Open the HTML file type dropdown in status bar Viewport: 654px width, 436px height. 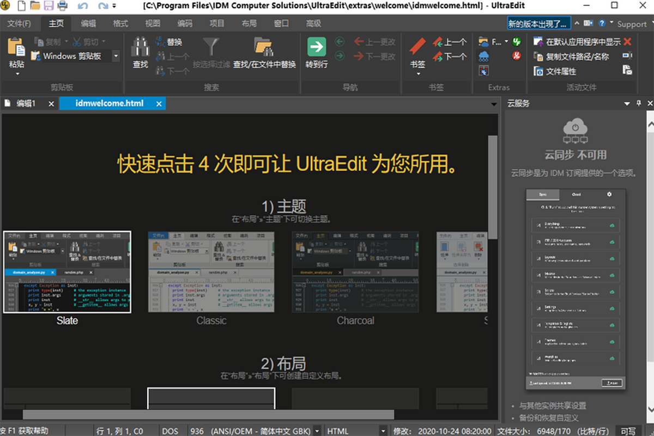[x=384, y=431]
